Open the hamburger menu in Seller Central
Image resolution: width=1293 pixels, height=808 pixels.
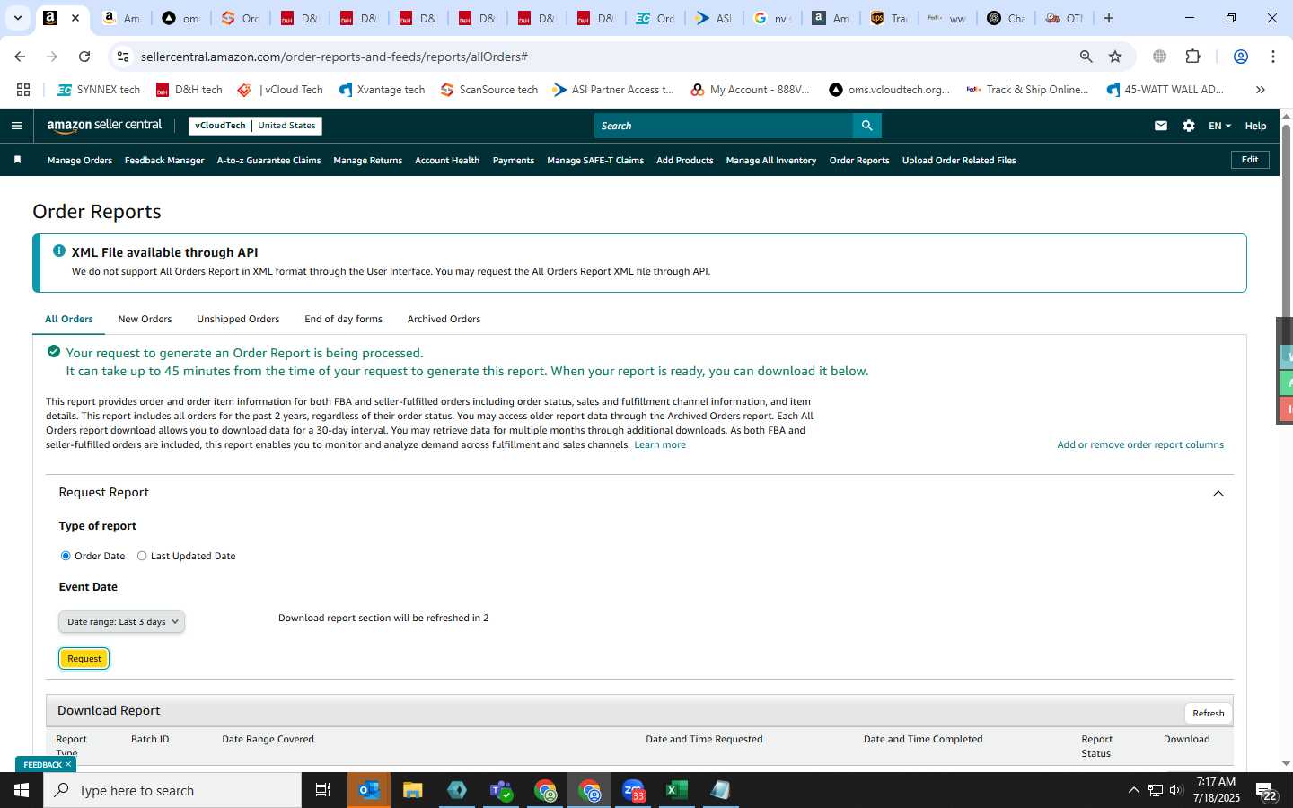click(x=16, y=126)
